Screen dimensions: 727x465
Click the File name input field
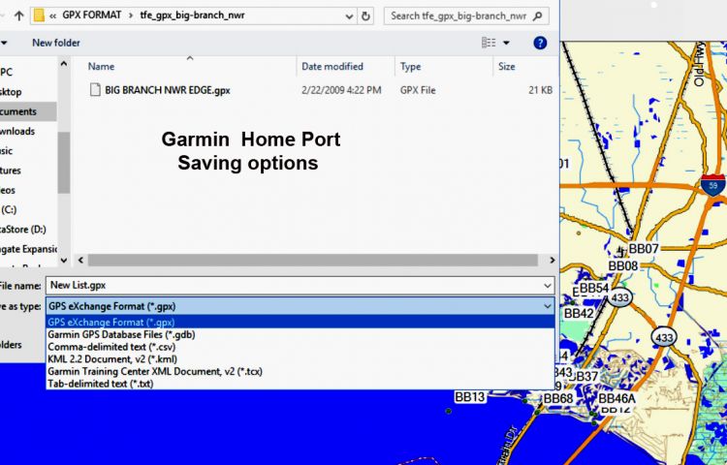tap(291, 286)
